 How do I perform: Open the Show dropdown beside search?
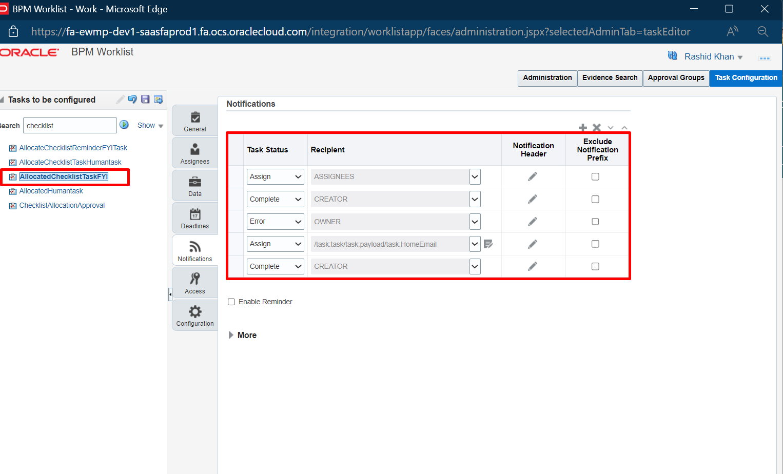tap(149, 125)
